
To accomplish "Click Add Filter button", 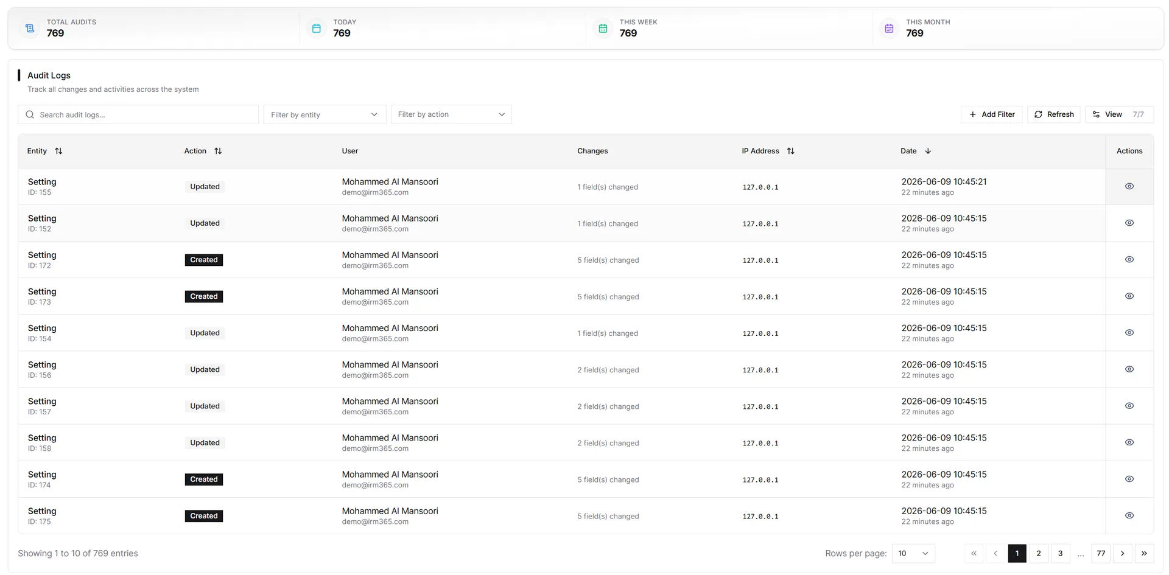I will [x=992, y=114].
